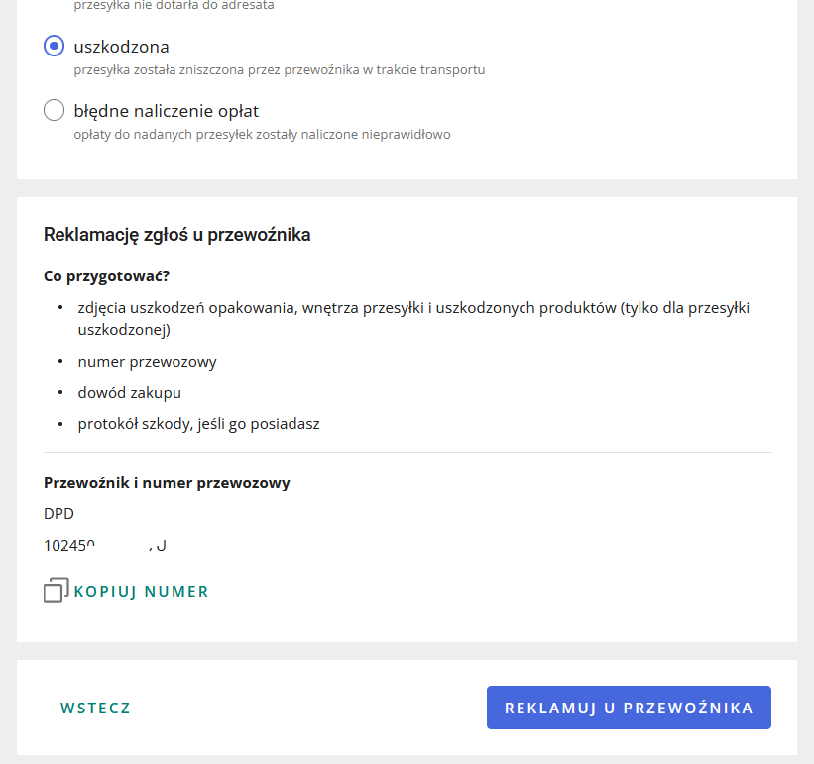
Task: Click the "błędne naliczenie opłat" label text
Action: 167,111
